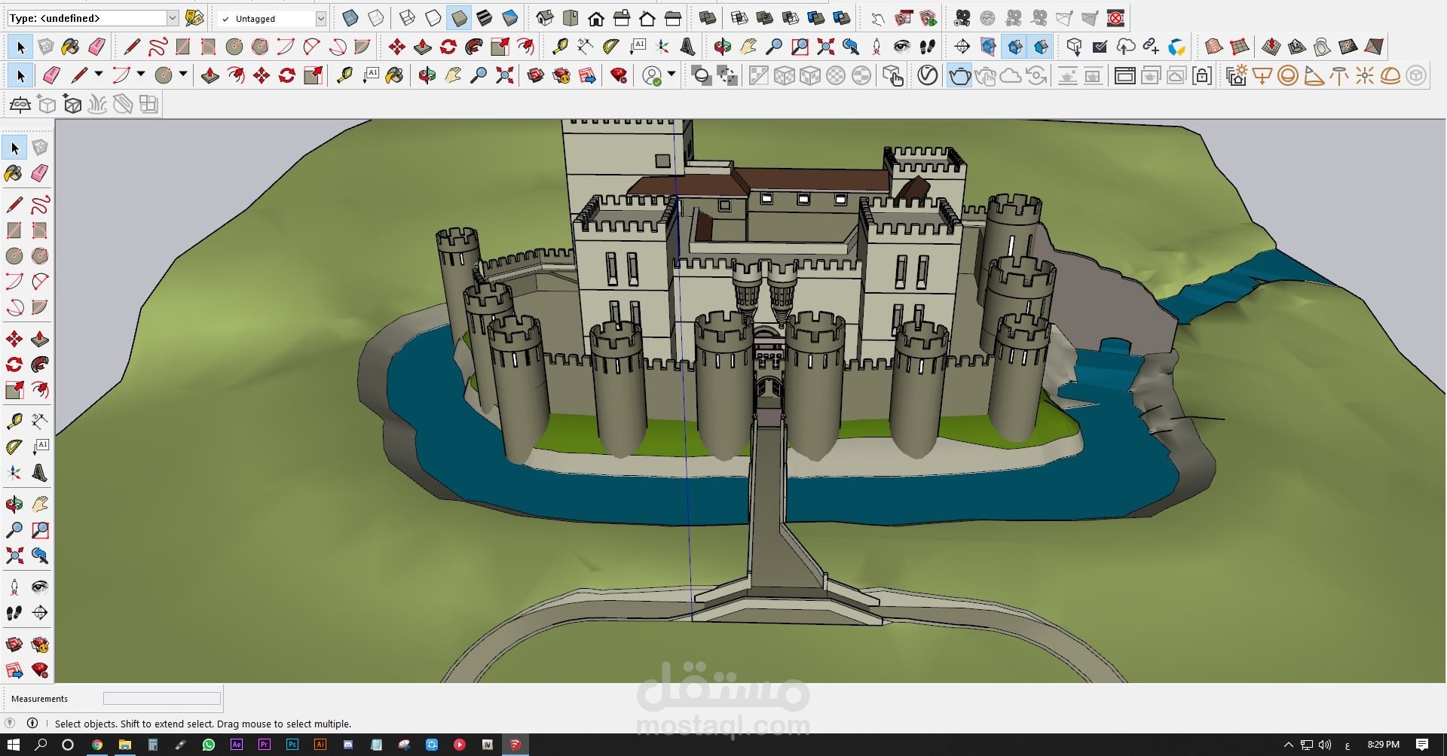Screen dimensions: 1447x756
Task: Show the V-Ray Frame Buffer window
Action: coord(1125,75)
